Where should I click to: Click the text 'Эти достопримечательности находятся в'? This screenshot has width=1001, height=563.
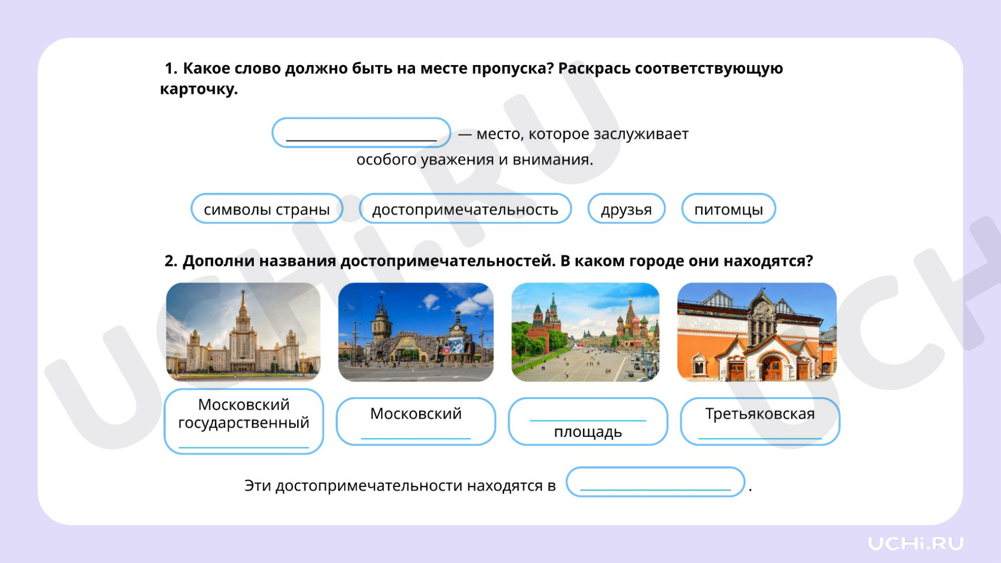coord(400,486)
